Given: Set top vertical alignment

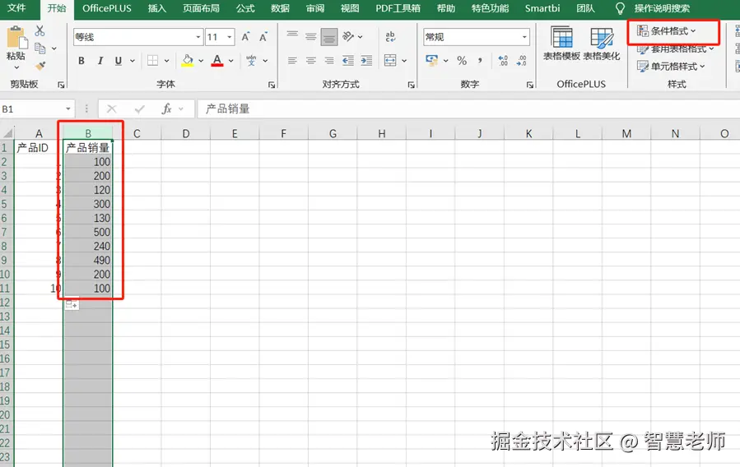Looking at the screenshot, I should coord(292,36).
